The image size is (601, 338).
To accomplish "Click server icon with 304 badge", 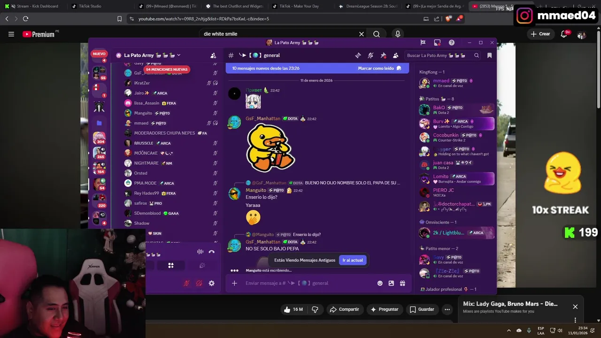I will pyautogui.click(x=99, y=138).
